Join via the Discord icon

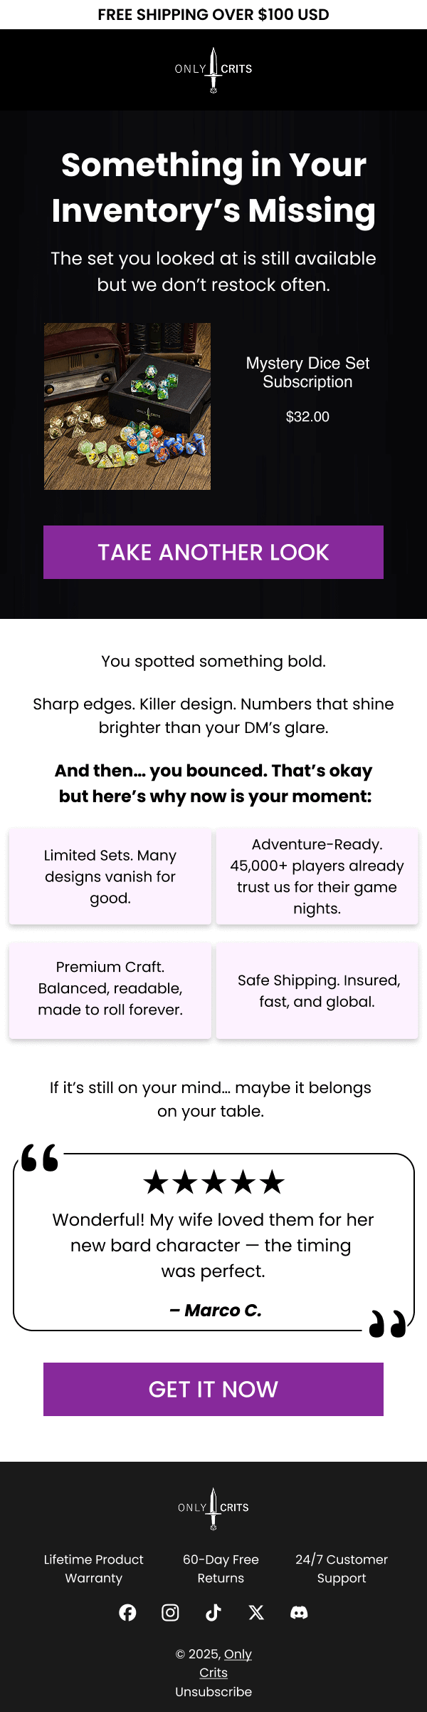pos(300,1613)
